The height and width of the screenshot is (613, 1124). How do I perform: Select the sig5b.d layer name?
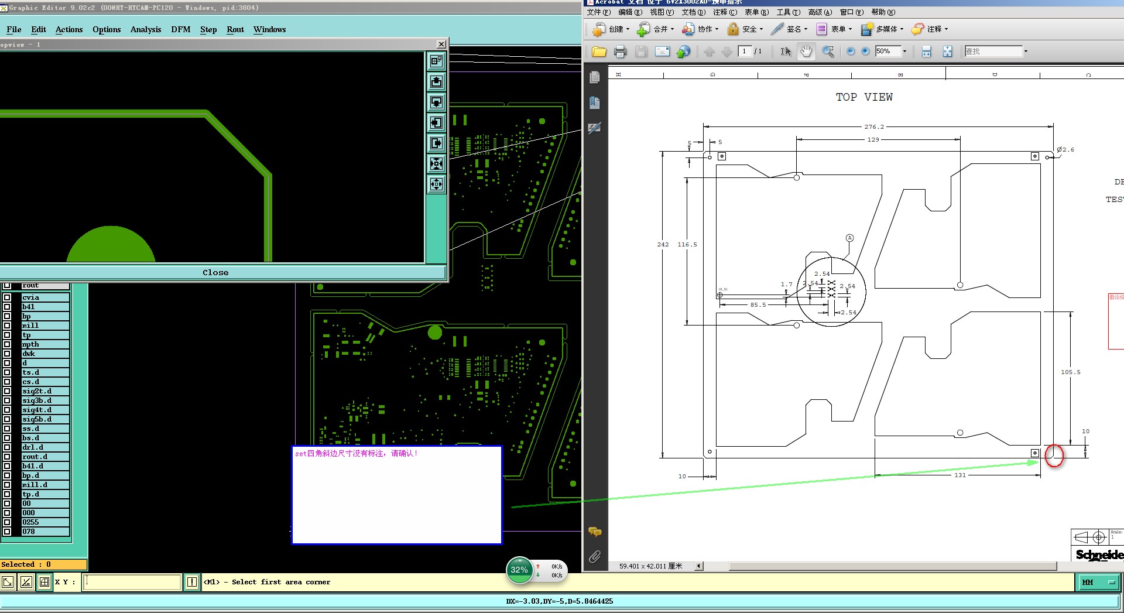45,419
